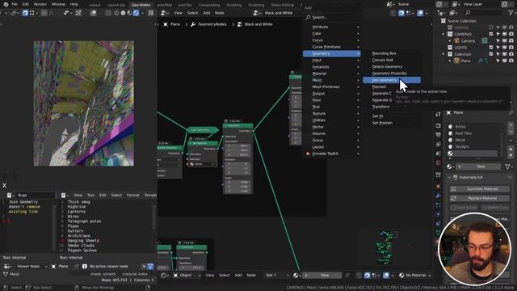Select rendered viewport shading icon
Image resolution: width=517 pixels, height=291 pixels.
click(136, 13)
